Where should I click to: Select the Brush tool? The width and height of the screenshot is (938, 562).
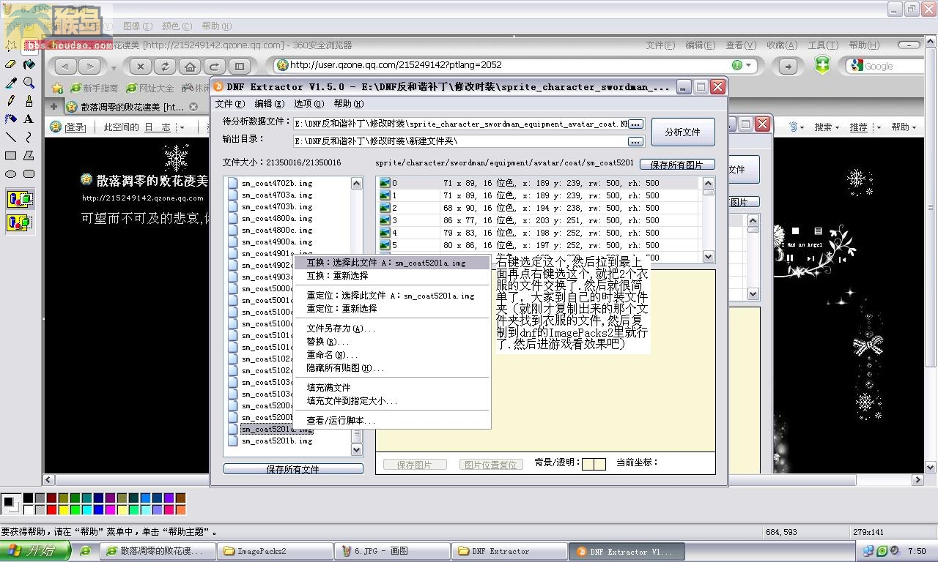[x=29, y=101]
